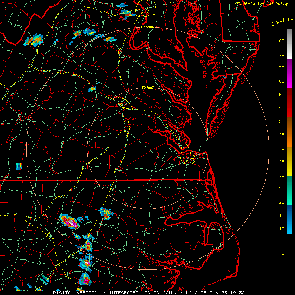Click the scale value 40
This screenshot has width=295, height=295.
point(282,148)
